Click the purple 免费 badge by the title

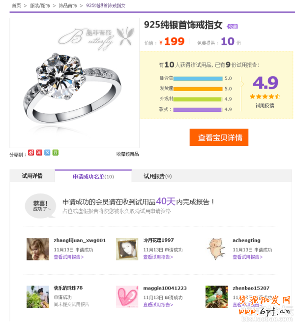233,27
